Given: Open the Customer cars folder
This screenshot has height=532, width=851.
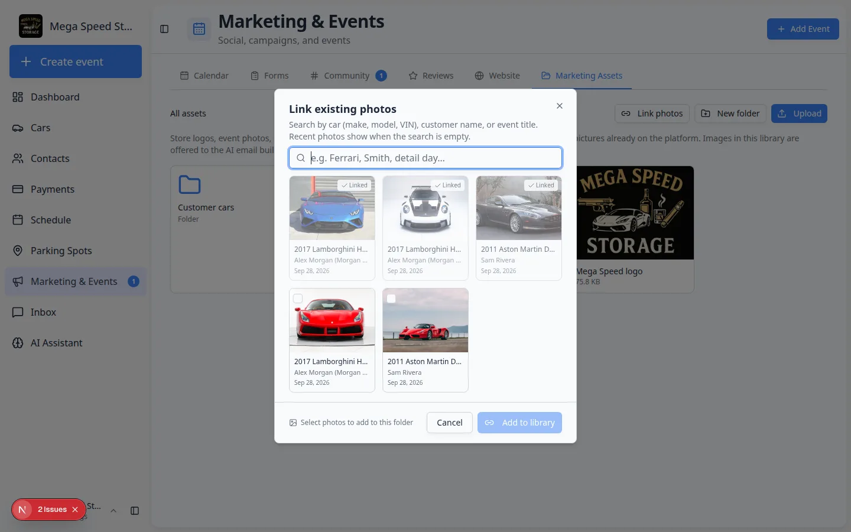Looking at the screenshot, I should click(x=222, y=229).
